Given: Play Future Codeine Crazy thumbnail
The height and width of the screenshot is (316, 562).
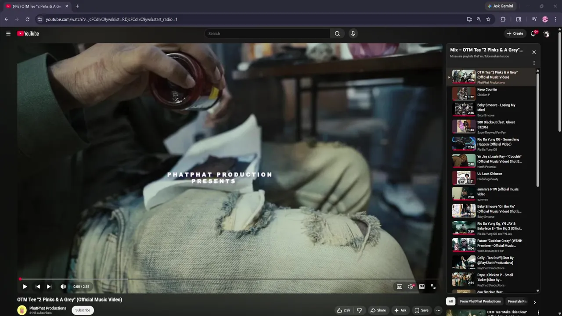Looking at the screenshot, I should click(x=464, y=245).
